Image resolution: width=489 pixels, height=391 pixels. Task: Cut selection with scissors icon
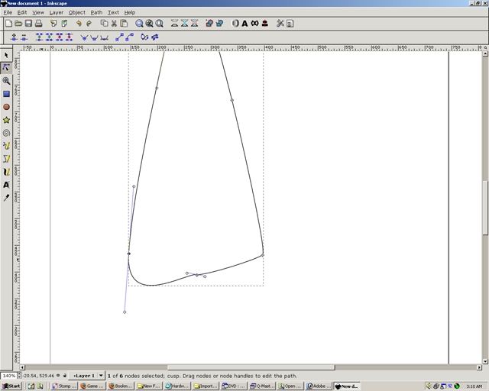point(114,24)
